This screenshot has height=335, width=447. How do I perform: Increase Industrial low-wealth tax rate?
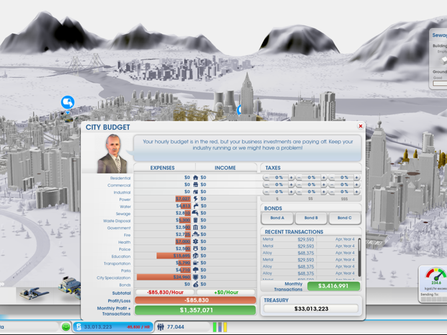(291, 192)
